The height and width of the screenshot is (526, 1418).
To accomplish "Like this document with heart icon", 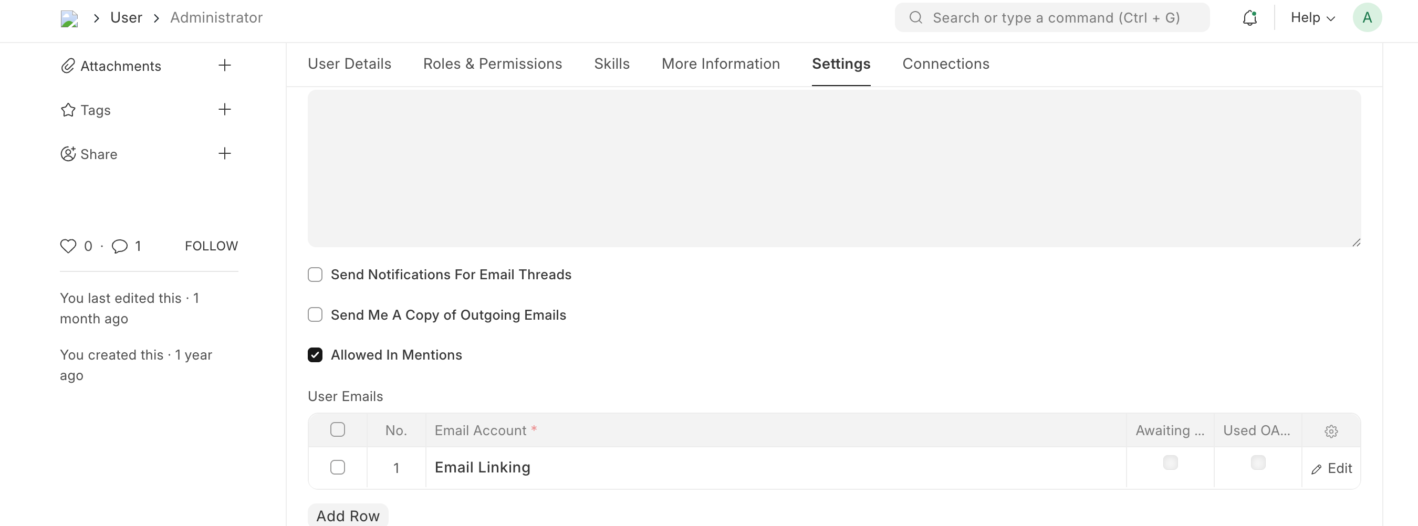I will coord(68,246).
